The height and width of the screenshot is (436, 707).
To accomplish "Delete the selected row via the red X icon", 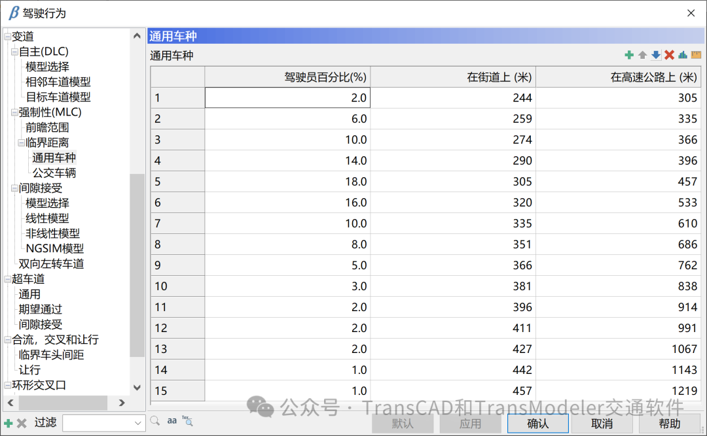I will click(670, 55).
